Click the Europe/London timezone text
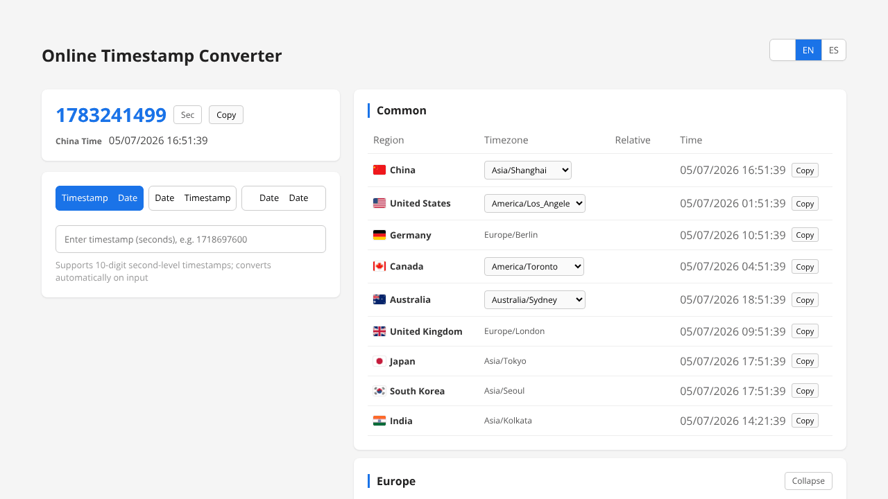This screenshot has height=499, width=888. click(x=515, y=331)
